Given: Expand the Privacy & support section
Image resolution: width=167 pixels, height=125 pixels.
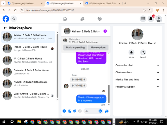Looking at the screenshot, I should 137,87.
